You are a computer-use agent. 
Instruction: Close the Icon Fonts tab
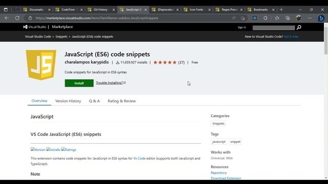click(210, 10)
